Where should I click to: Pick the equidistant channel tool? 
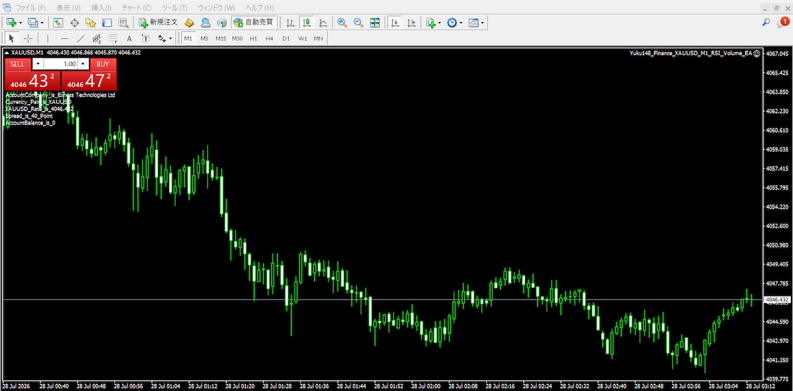coord(97,38)
